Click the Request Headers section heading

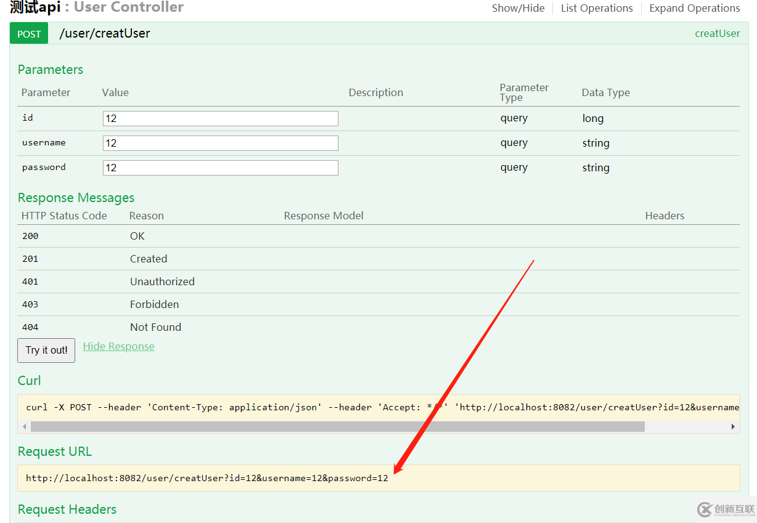coord(67,509)
